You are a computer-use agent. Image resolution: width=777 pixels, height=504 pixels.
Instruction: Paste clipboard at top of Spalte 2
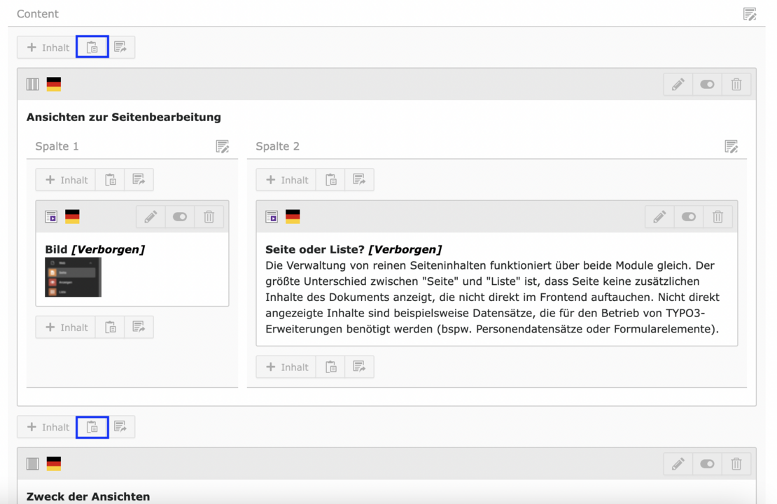click(330, 180)
